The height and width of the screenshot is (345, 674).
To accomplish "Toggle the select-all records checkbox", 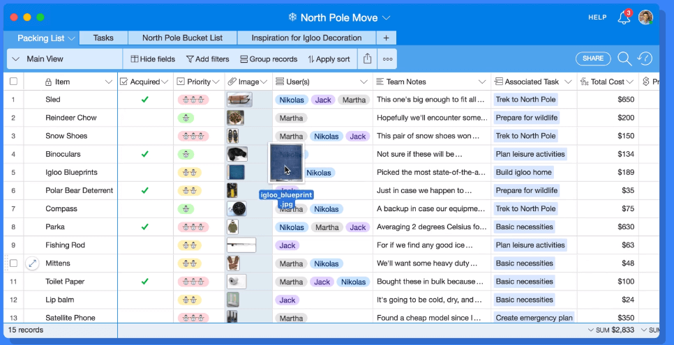I will point(13,82).
